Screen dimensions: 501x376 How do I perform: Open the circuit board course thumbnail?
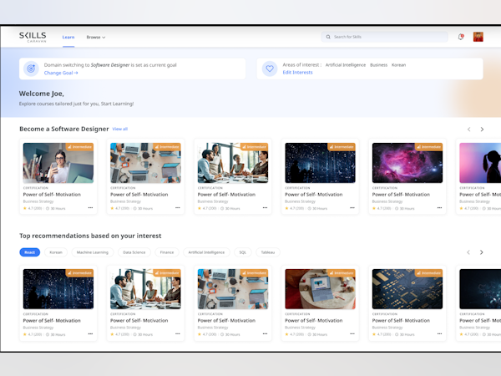pos(407,289)
